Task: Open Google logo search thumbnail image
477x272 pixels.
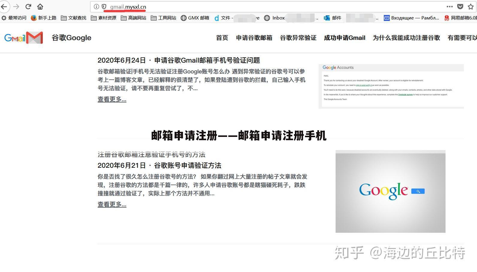Action: 390,191
